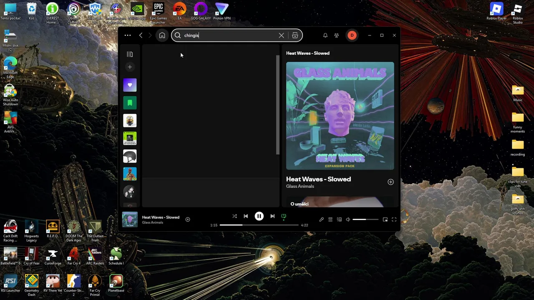Image resolution: width=534 pixels, height=300 pixels.
Task: Select Proton VPN desktop icon
Action: [x=222, y=12]
